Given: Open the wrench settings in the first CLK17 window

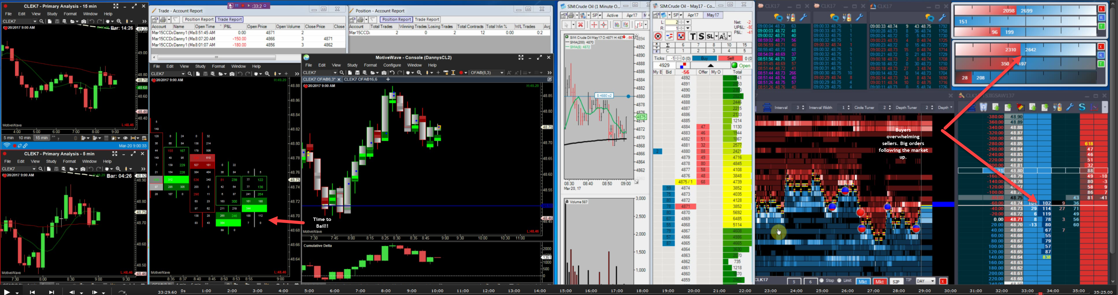Looking at the screenshot, I should (803, 18).
